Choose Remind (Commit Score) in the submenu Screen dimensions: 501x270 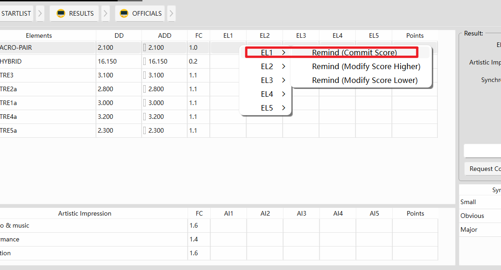[x=354, y=53]
